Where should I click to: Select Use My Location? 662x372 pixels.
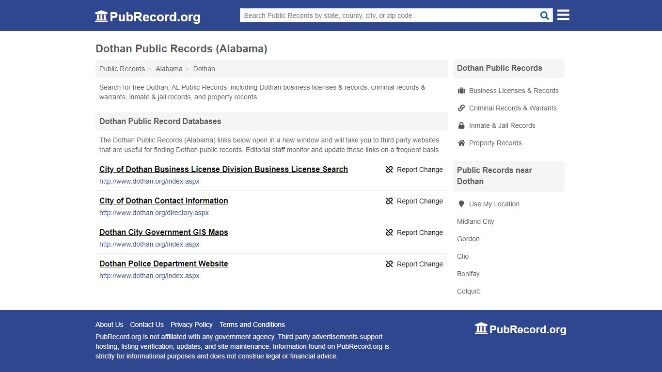494,204
